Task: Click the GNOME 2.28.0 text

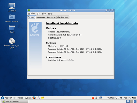Action: (54, 38)
